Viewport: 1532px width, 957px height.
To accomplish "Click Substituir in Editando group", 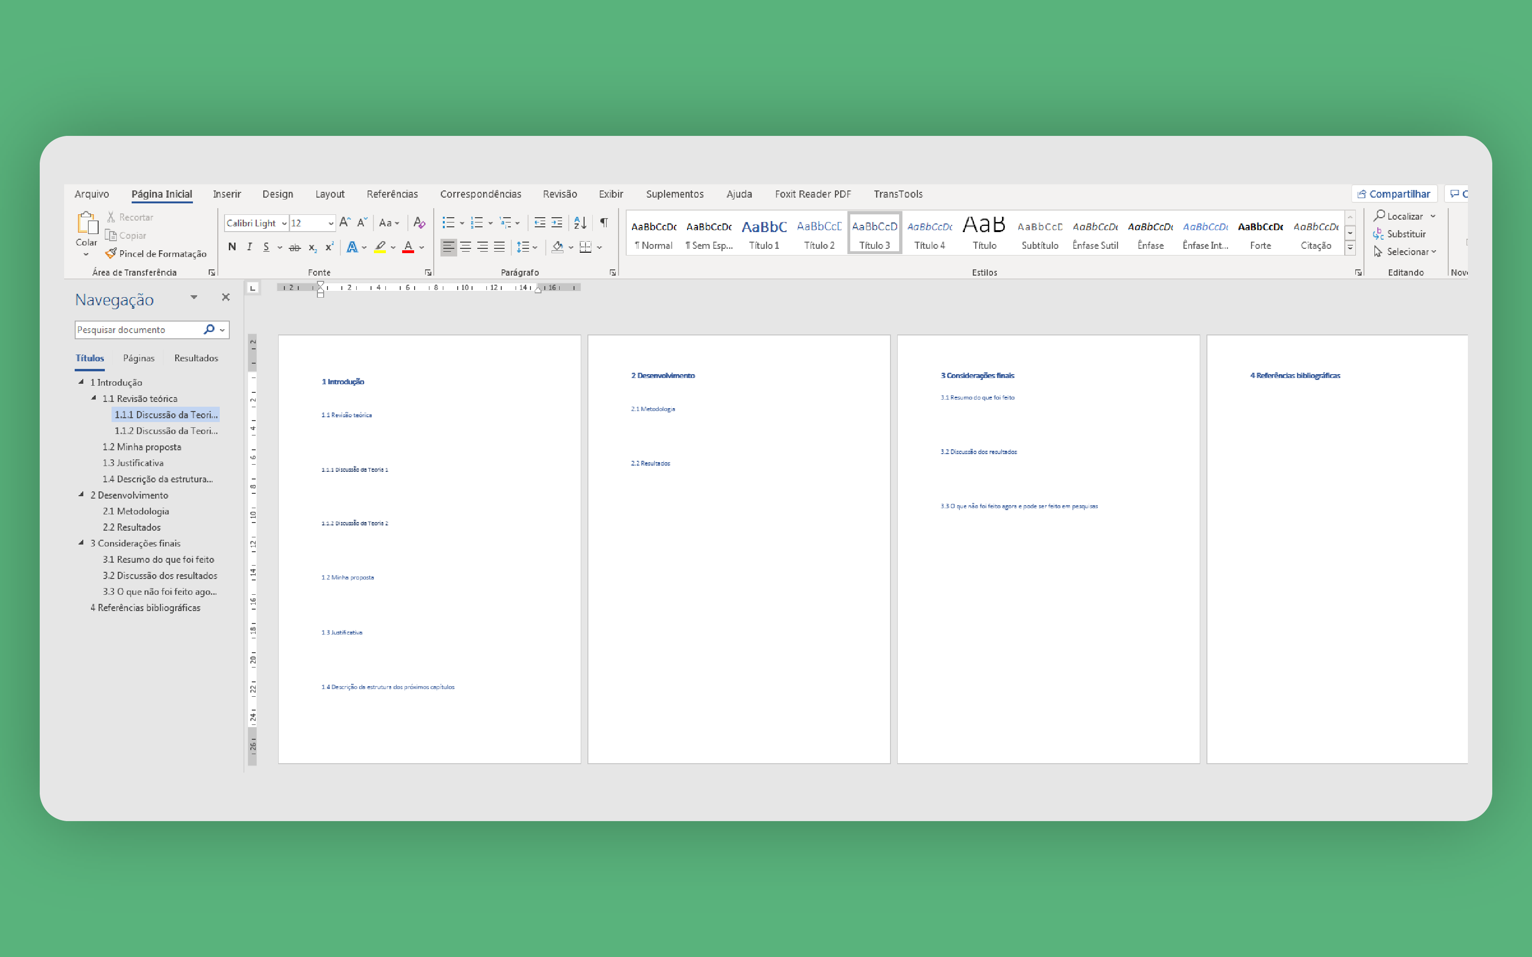I will pyautogui.click(x=1406, y=234).
